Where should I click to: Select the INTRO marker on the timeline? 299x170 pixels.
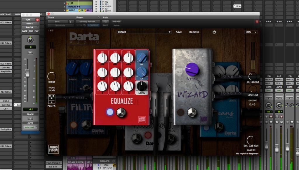pos(72,10)
